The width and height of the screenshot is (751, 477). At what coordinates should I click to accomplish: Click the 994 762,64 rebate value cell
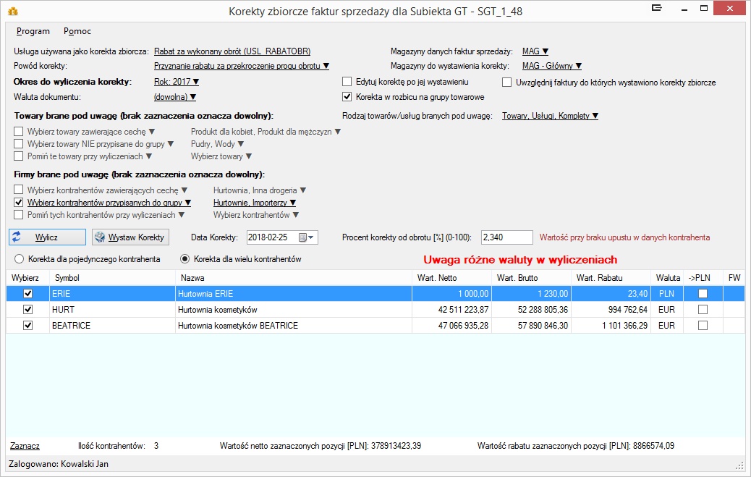pyautogui.click(x=611, y=310)
